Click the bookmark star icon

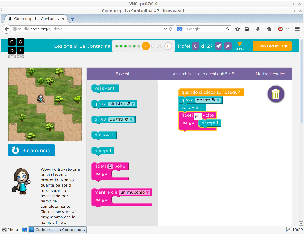point(237,29)
